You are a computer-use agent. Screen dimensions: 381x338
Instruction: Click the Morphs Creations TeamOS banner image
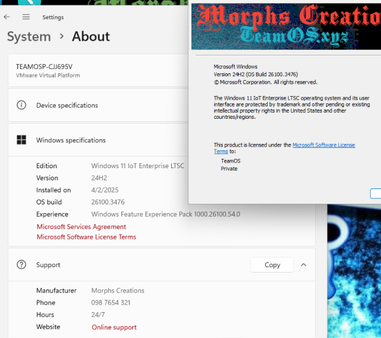(286, 26)
